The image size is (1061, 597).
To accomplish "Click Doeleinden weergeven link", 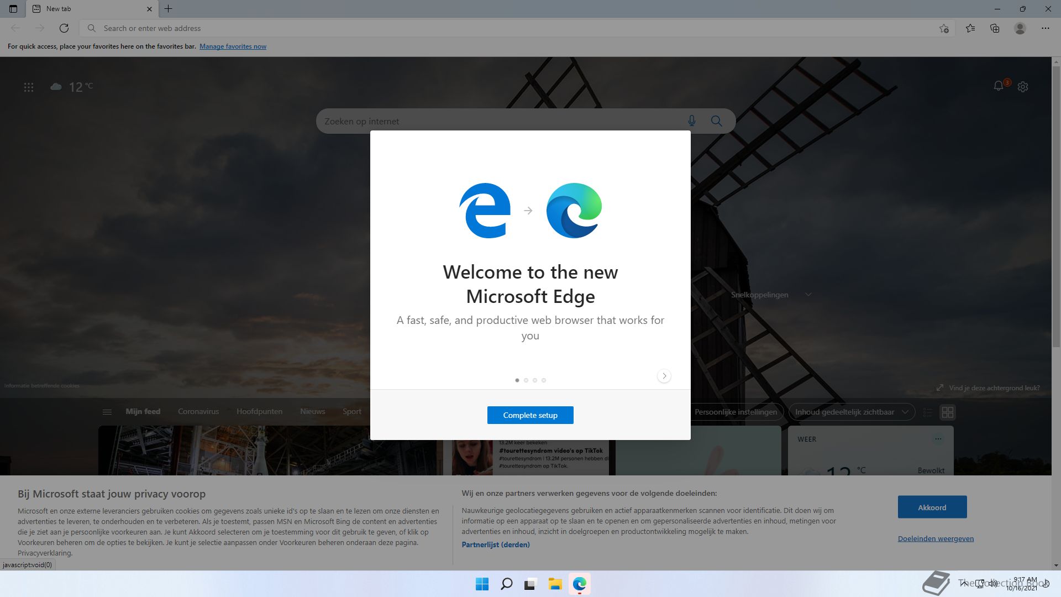I will 936,538.
